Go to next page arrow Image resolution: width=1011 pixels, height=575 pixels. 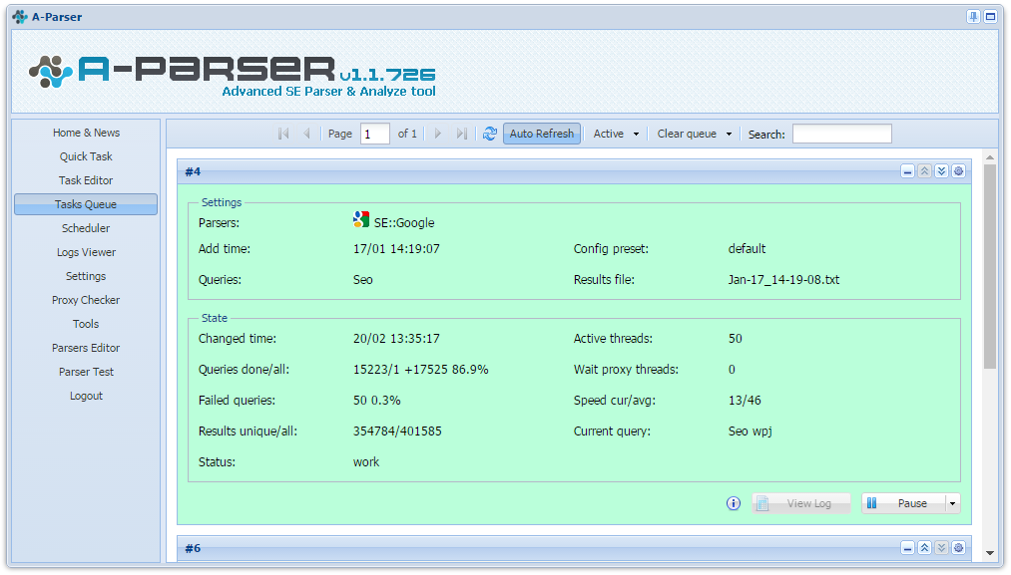(438, 134)
